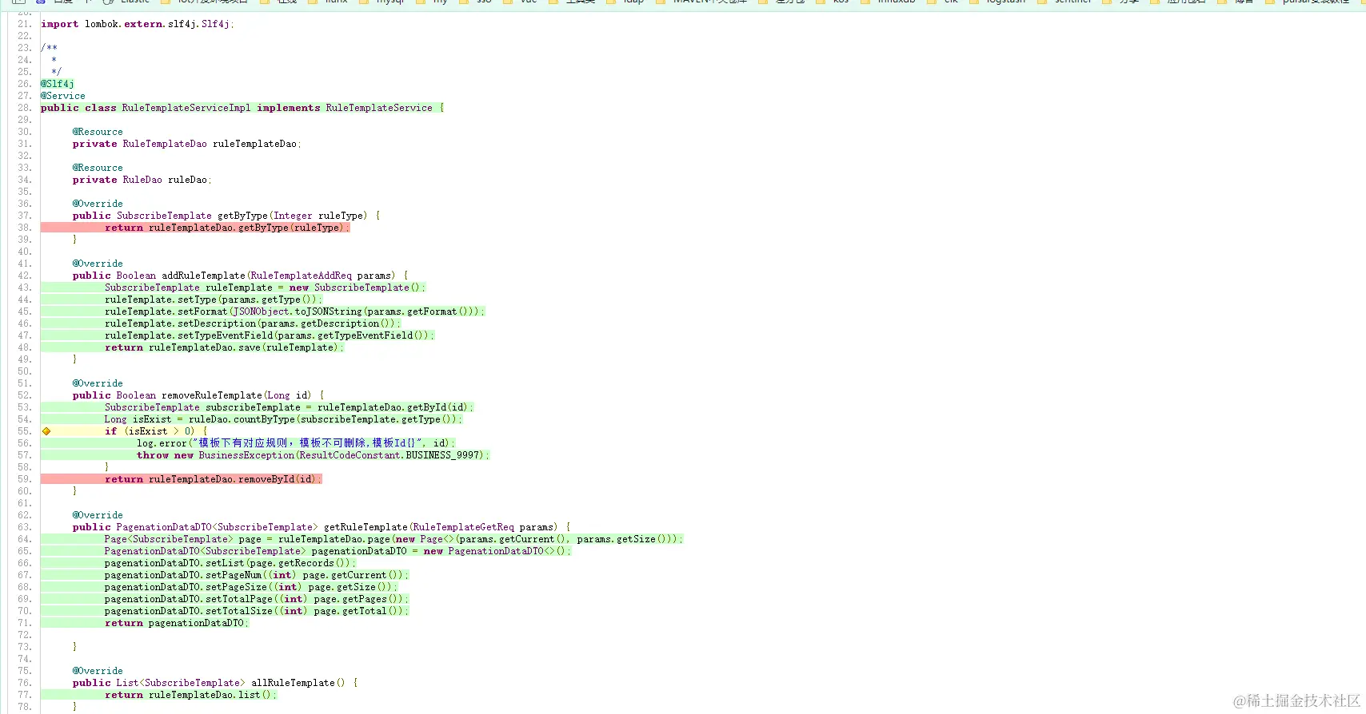Click the @Override annotation above removeRuleTemplate
The image size is (1366, 714).
pyautogui.click(x=98, y=383)
